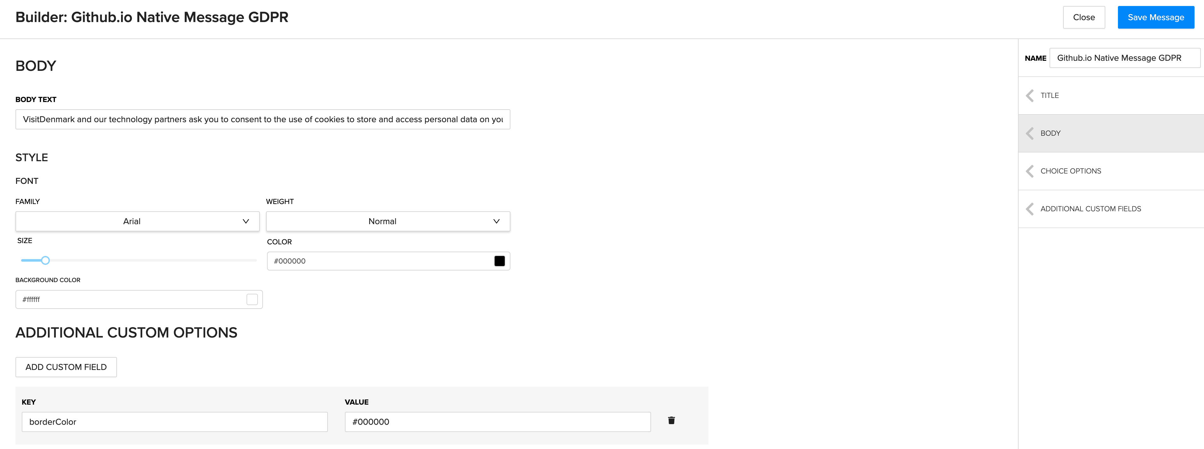This screenshot has height=449, width=1204.
Task: Click into the Body Text input
Action: (263, 119)
